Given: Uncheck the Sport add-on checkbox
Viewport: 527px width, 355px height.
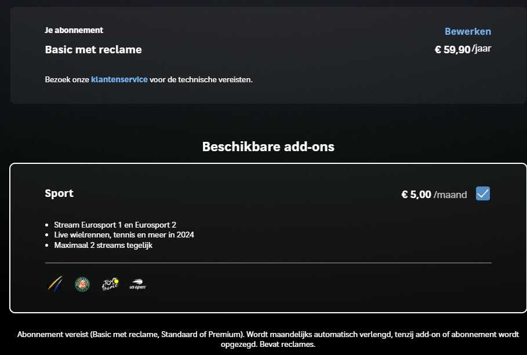Looking at the screenshot, I should (x=483, y=194).
